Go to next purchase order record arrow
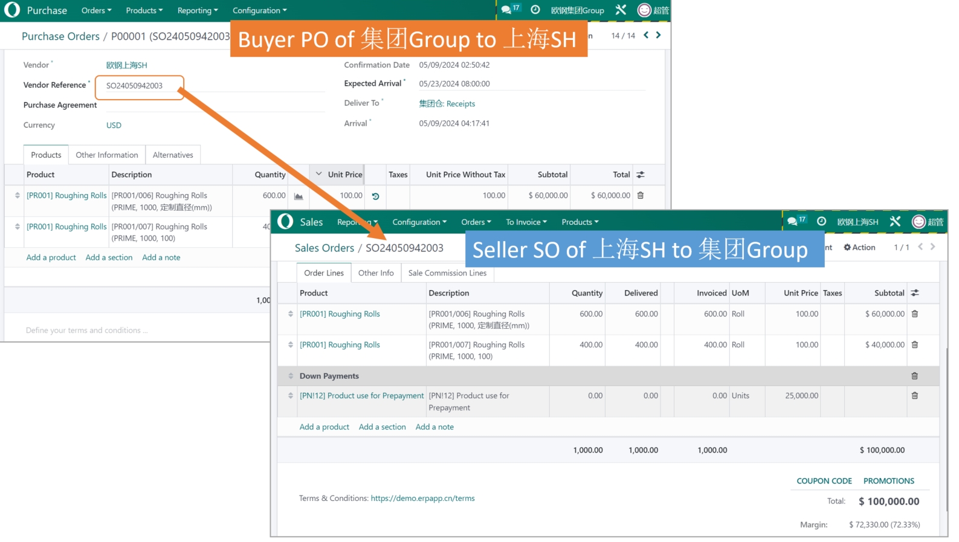 tap(659, 35)
